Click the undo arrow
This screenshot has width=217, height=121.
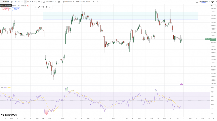coord(94,2)
